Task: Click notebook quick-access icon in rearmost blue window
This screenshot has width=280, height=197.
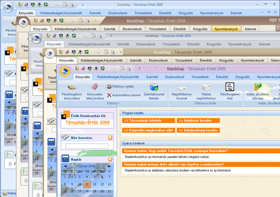Action: click(x=20, y=5)
